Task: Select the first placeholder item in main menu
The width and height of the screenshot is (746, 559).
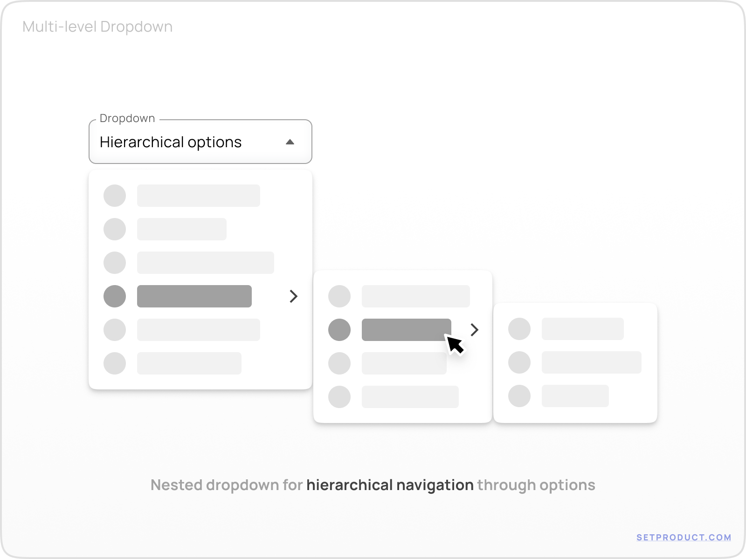Action: tap(198, 196)
